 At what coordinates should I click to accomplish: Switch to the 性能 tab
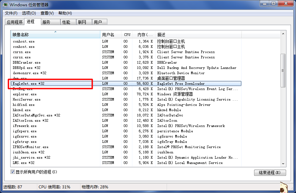[x=68, y=22]
